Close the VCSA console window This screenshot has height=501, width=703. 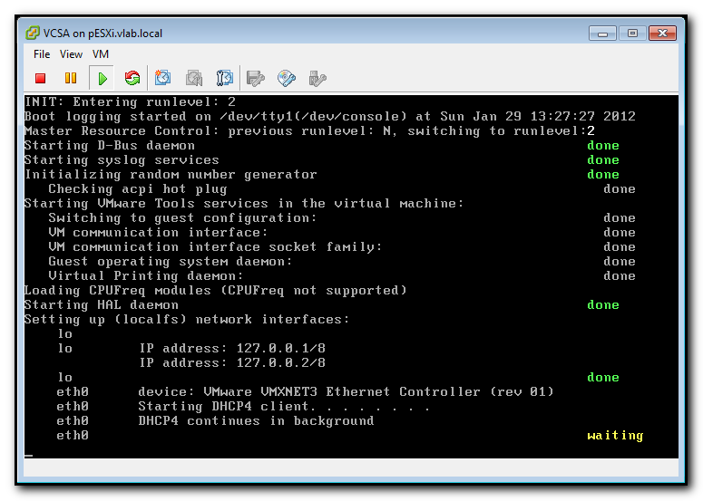pyautogui.click(x=662, y=34)
